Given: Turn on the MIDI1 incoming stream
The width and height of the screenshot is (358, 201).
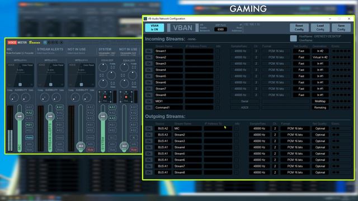Looking at the screenshot, I should 149,101.
